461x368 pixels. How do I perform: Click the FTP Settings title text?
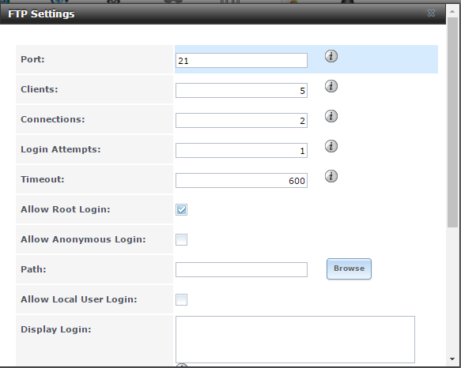pyautogui.click(x=41, y=13)
